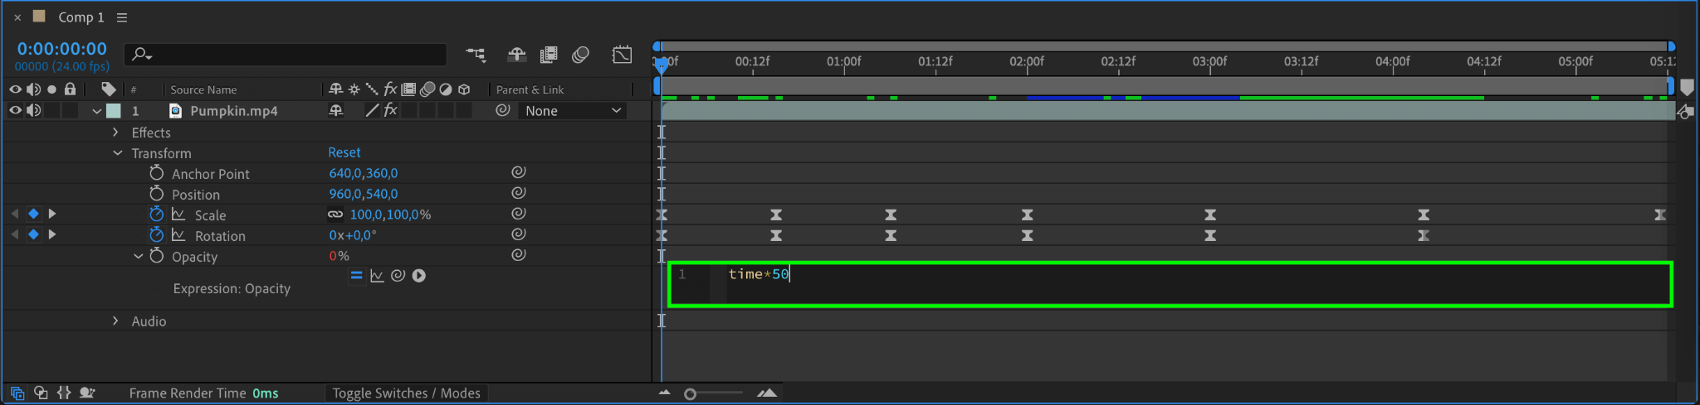Screen dimensions: 1700x405
Task: Toggle hide shy layers switch
Action: tap(517, 55)
